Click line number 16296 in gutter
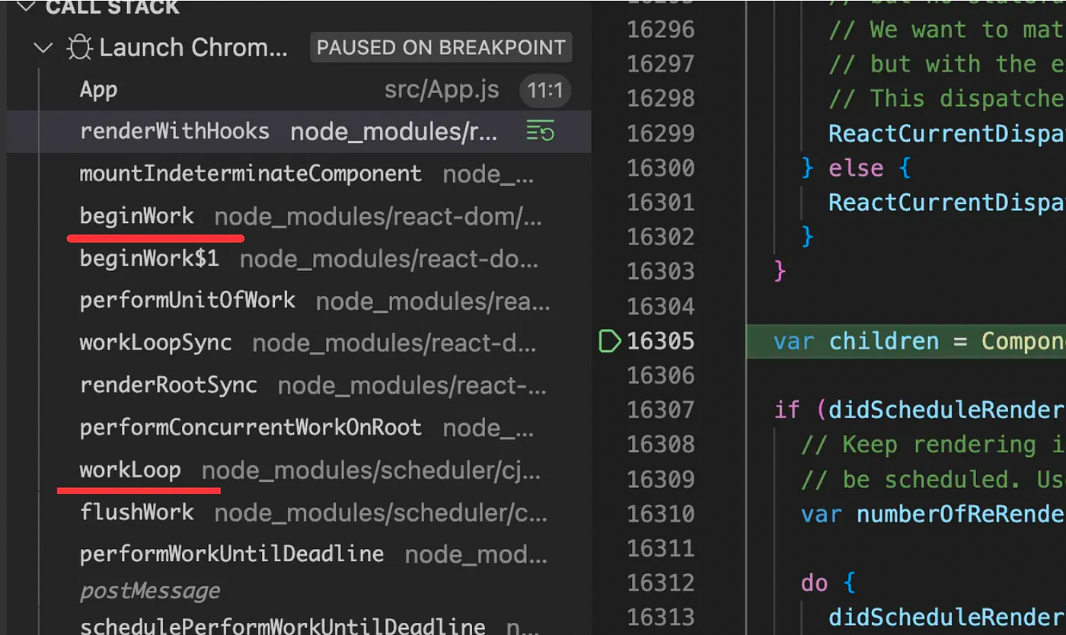 tap(661, 30)
